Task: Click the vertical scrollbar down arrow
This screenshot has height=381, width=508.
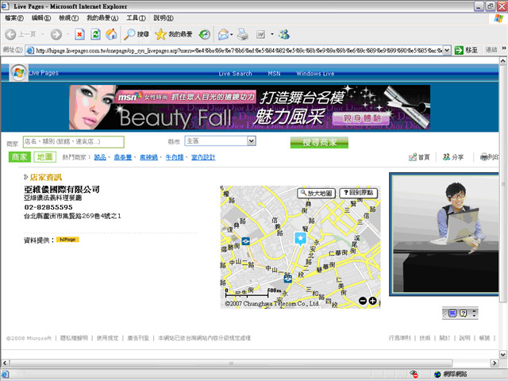Action: [x=502, y=354]
